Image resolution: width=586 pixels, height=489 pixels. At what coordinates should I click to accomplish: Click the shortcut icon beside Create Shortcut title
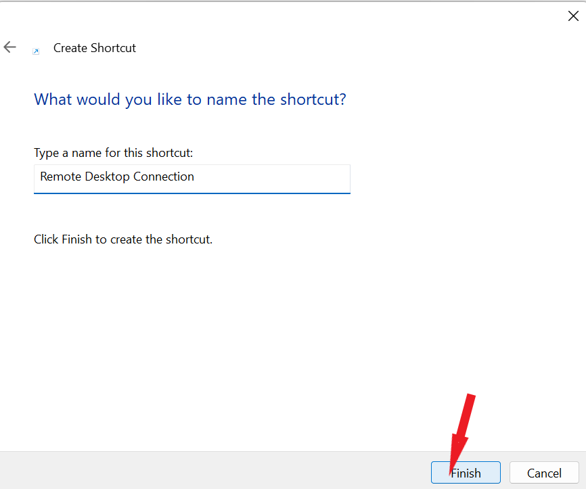click(x=36, y=51)
